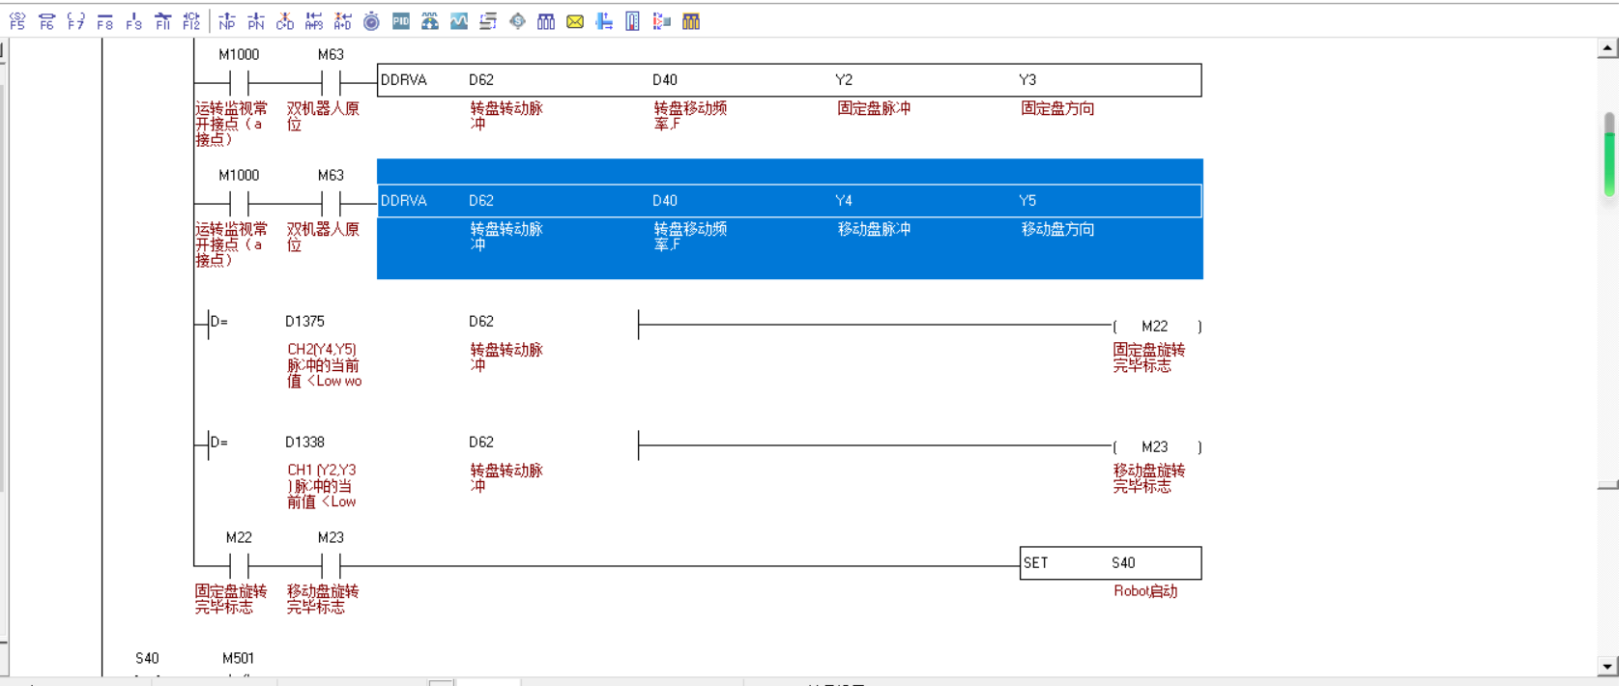Click the M22 output coil

1156,327
